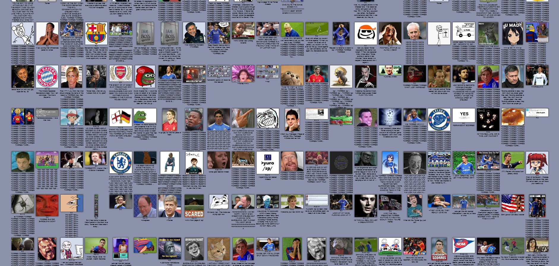Screen dimensions: 559x266
Task: Open the 'FERNANDON'T SCORRES' image thread
Action: [439, 249]
